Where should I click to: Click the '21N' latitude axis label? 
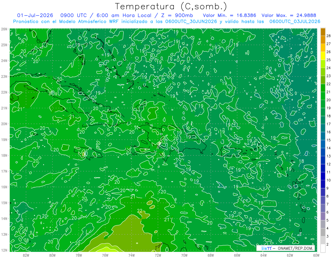coord(4,108)
